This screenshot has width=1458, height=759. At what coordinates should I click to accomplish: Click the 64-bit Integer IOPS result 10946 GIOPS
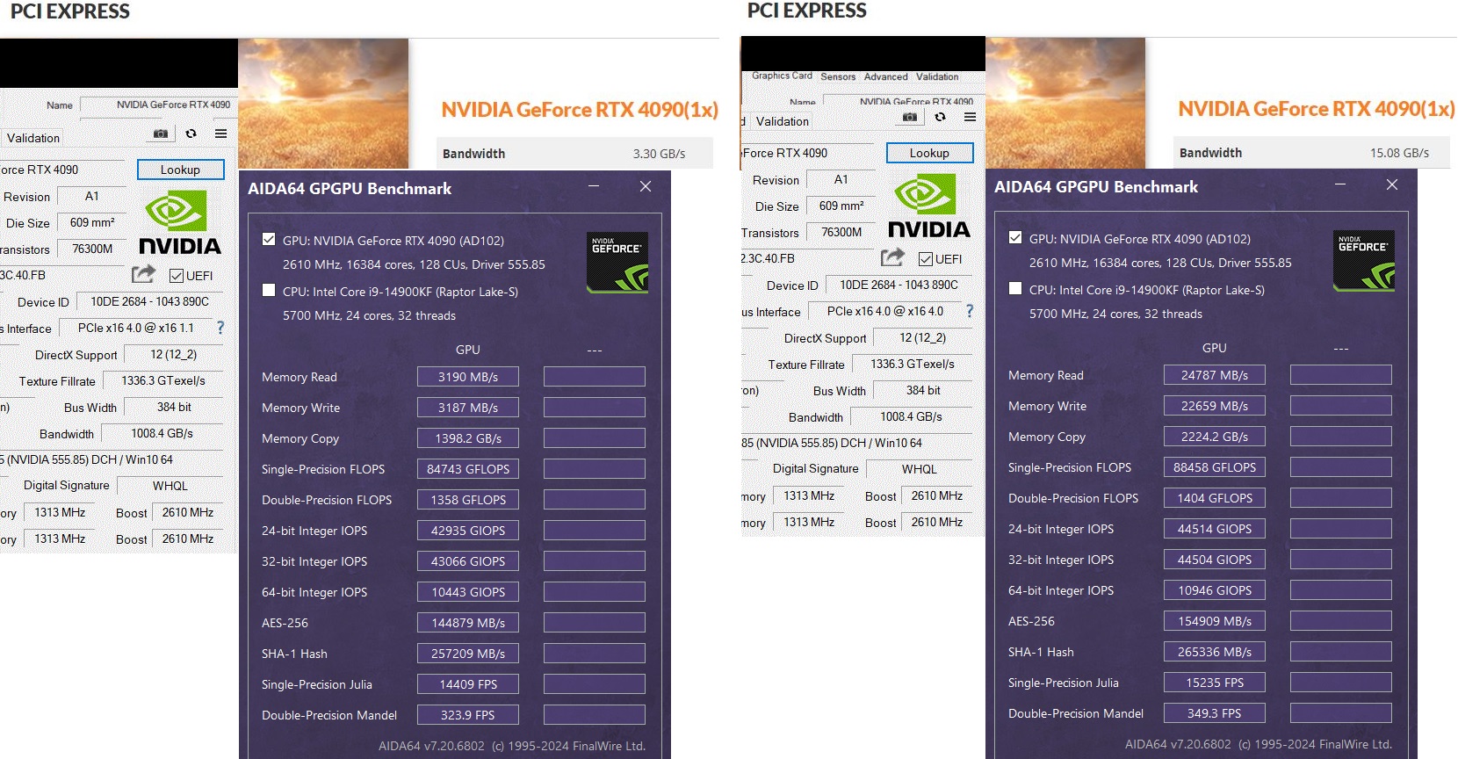1215,590
